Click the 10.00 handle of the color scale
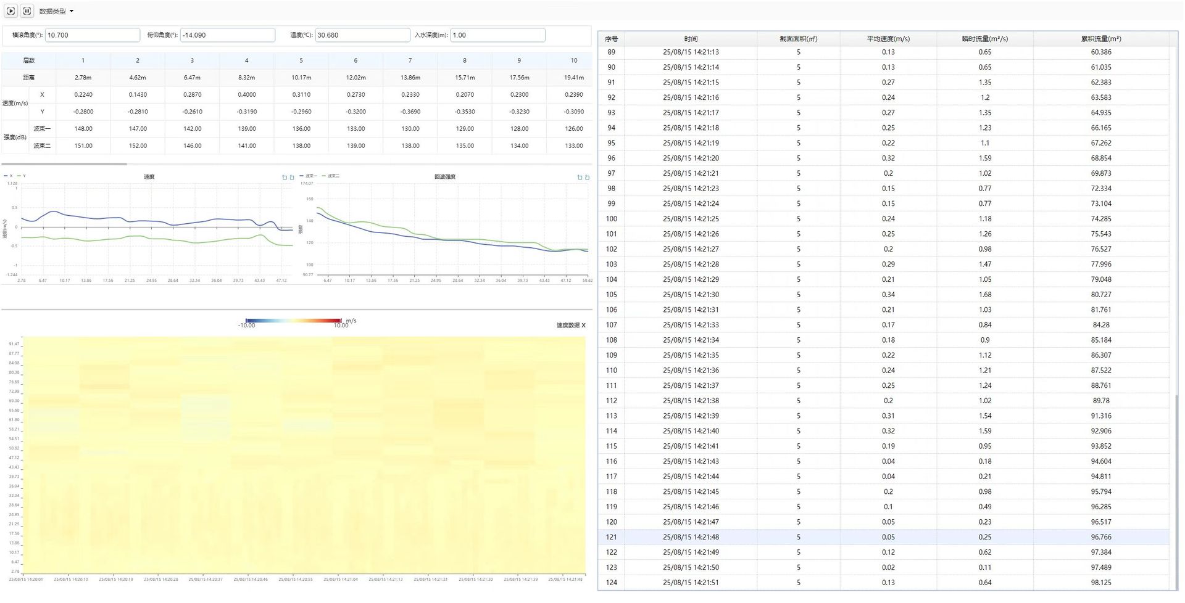Viewport: 1185px width, 603px height. pos(341,321)
